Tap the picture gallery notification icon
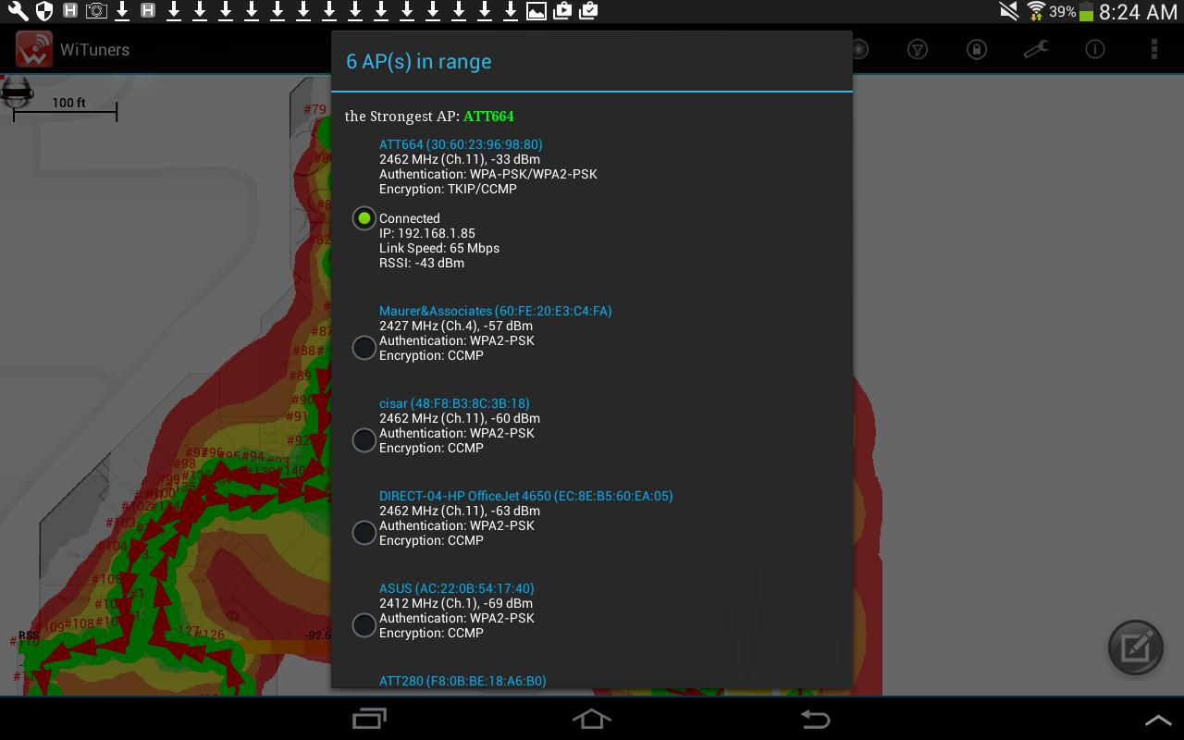The height and width of the screenshot is (740, 1184). tap(536, 11)
